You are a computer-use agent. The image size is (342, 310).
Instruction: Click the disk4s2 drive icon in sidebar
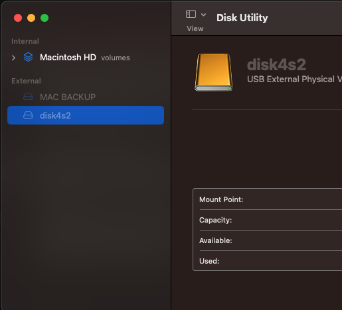pos(29,115)
